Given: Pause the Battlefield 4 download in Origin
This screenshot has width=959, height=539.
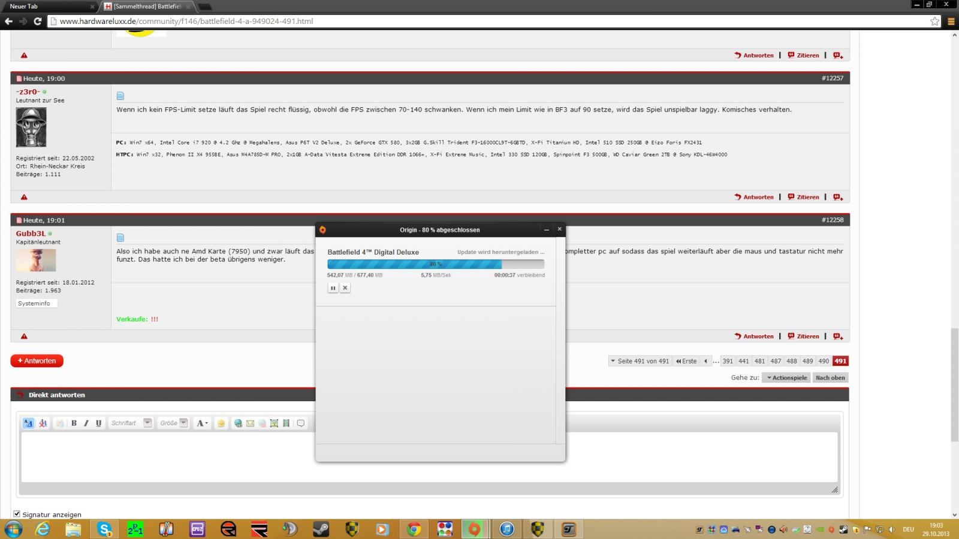Looking at the screenshot, I should pos(333,288).
